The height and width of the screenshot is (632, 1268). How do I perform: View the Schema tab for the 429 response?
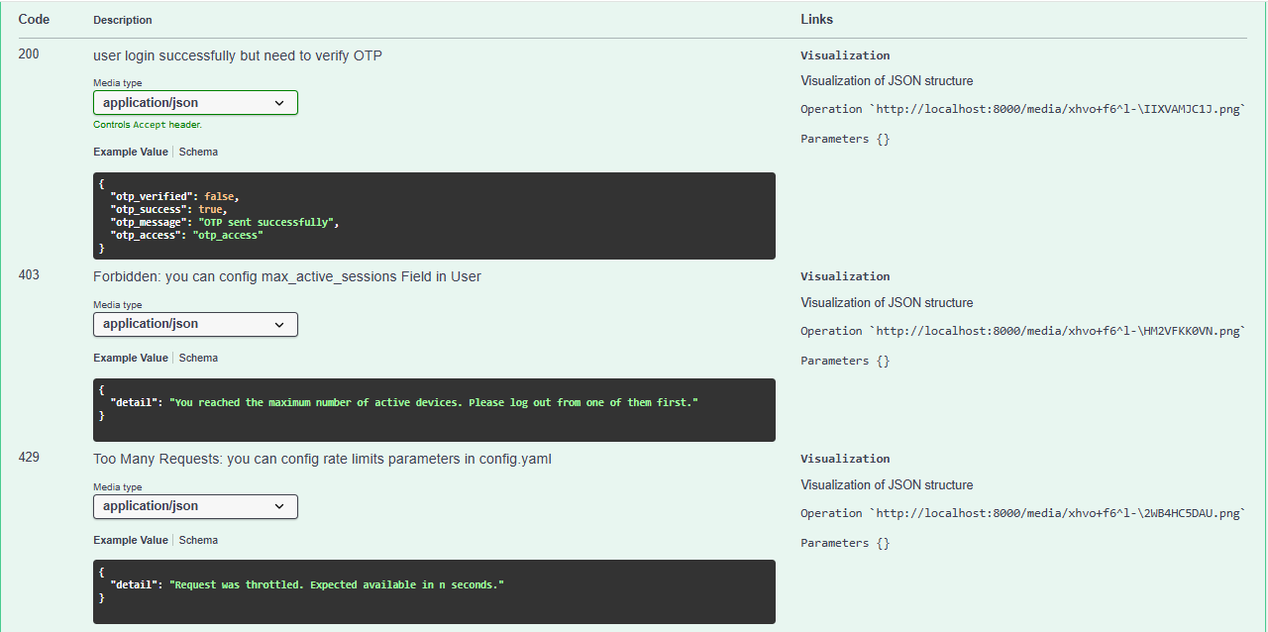point(198,541)
